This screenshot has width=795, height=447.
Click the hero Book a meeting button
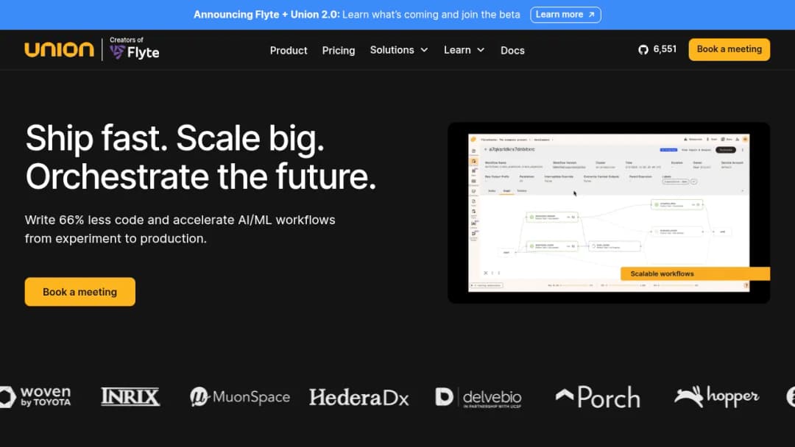point(80,292)
